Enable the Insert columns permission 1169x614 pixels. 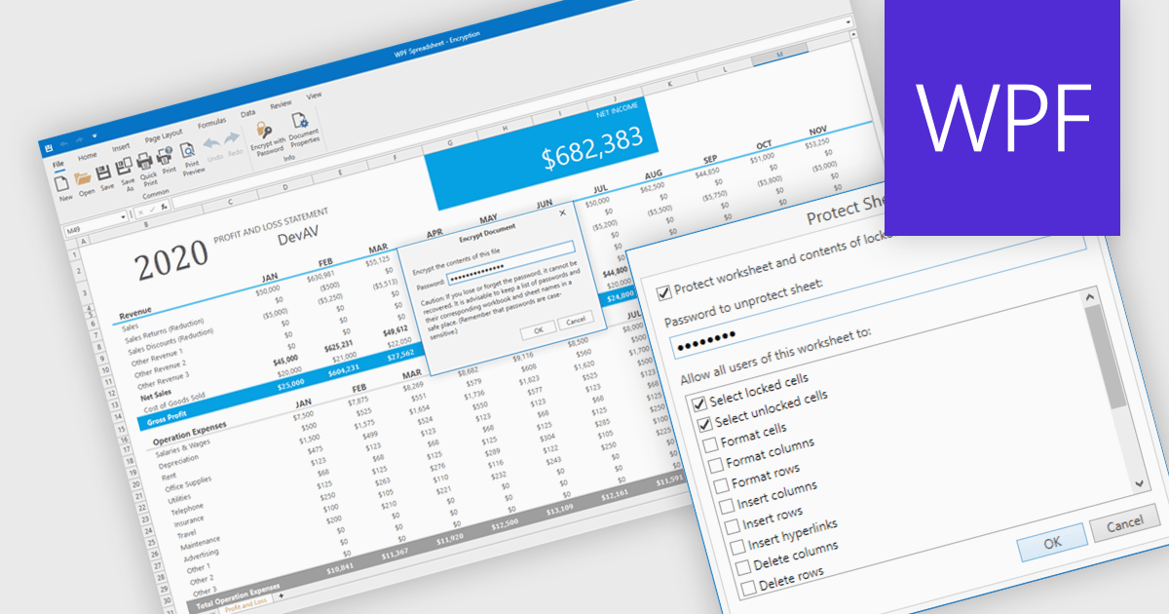[x=727, y=506]
